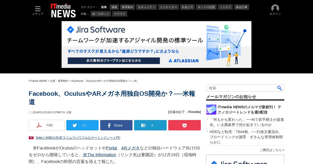Screen dimensions: 313x164
Task: Click the ARメガネ link in article
Action: click(x=130, y=148)
